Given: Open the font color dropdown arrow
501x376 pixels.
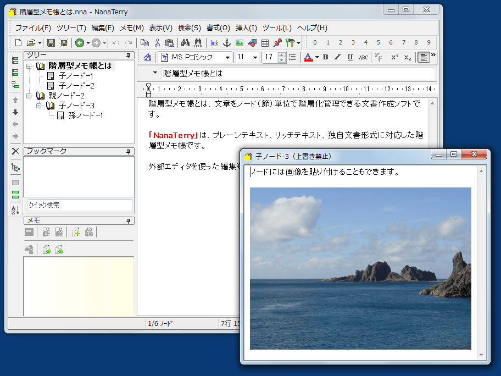Looking at the screenshot, I should click(x=317, y=57).
